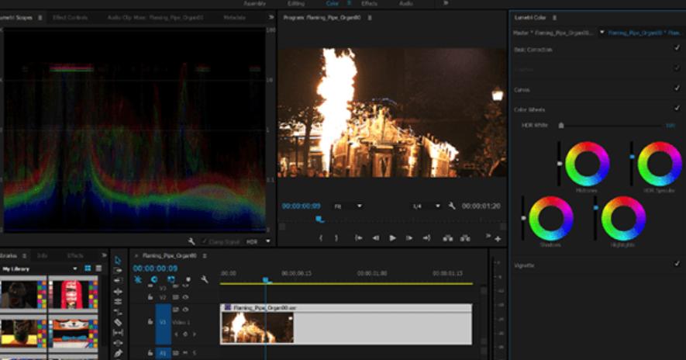Select Flaming_Pipe_Organ clip in timeline
The image size is (686, 360).
click(x=346, y=324)
